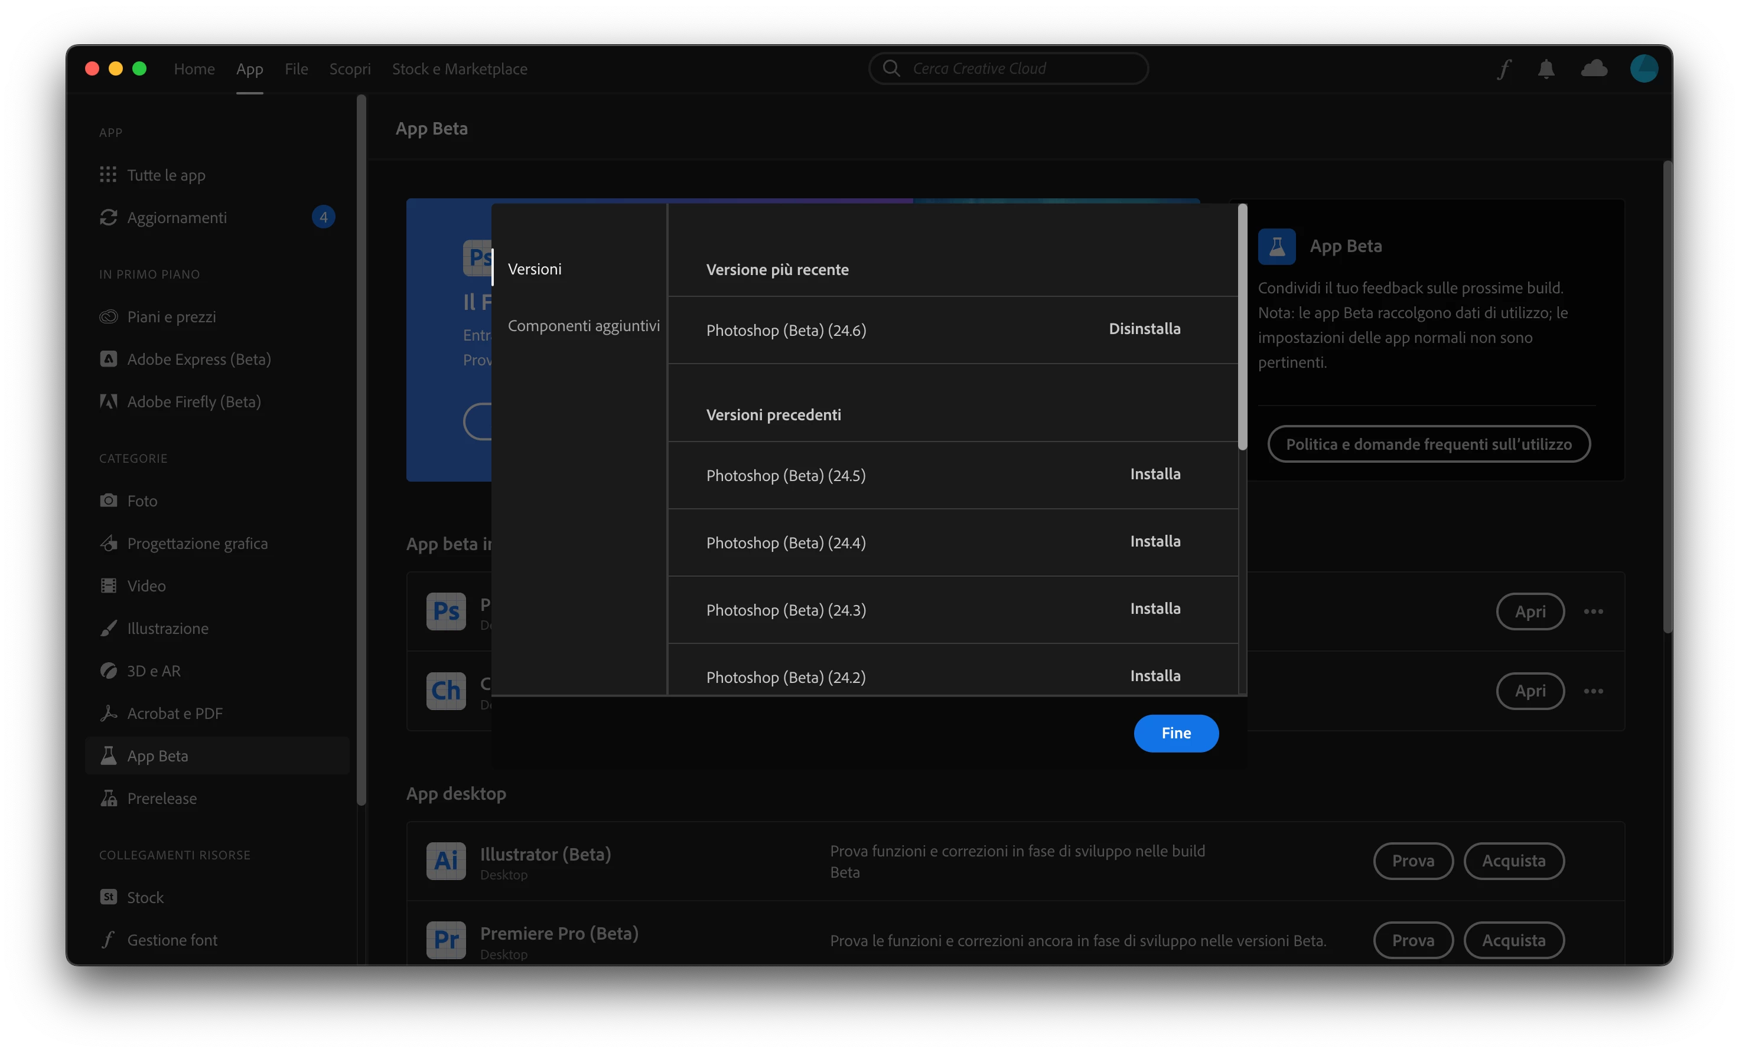Click the 3D e AR category icon
Screen dimensions: 1739x1053
coord(108,671)
